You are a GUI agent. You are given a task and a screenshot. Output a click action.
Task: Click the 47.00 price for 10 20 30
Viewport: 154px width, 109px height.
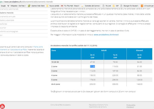point(92,62)
